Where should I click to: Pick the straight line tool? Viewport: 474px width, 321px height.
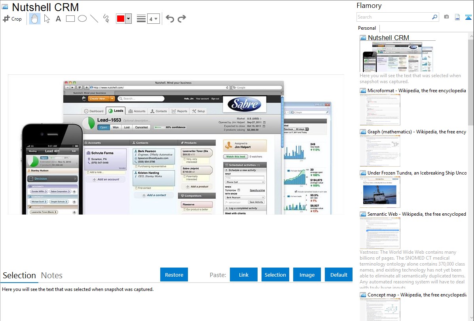(x=94, y=19)
